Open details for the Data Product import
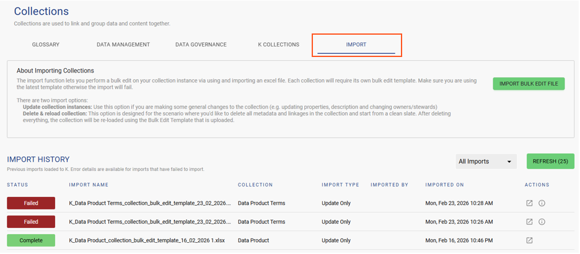The width and height of the screenshot is (580, 254). tap(529, 240)
